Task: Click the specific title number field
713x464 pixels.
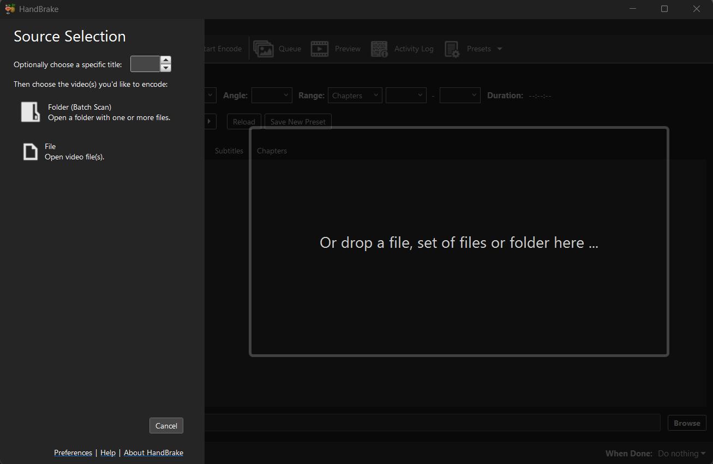Action: point(145,64)
